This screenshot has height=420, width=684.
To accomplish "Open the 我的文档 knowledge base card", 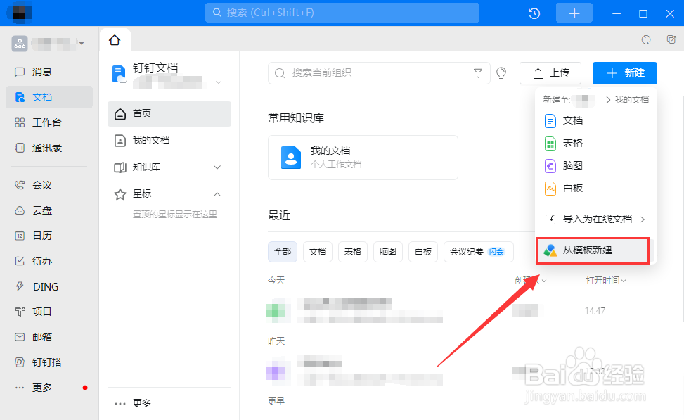I will [363, 158].
